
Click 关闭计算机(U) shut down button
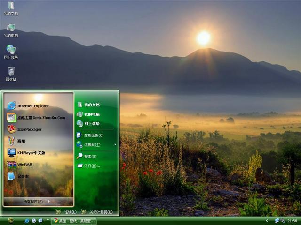pos(97,212)
